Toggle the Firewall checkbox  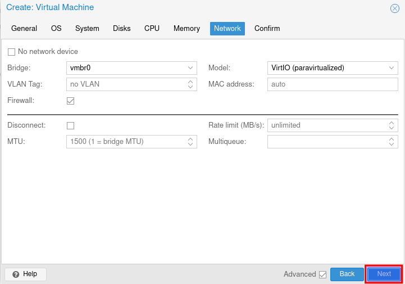[71, 101]
